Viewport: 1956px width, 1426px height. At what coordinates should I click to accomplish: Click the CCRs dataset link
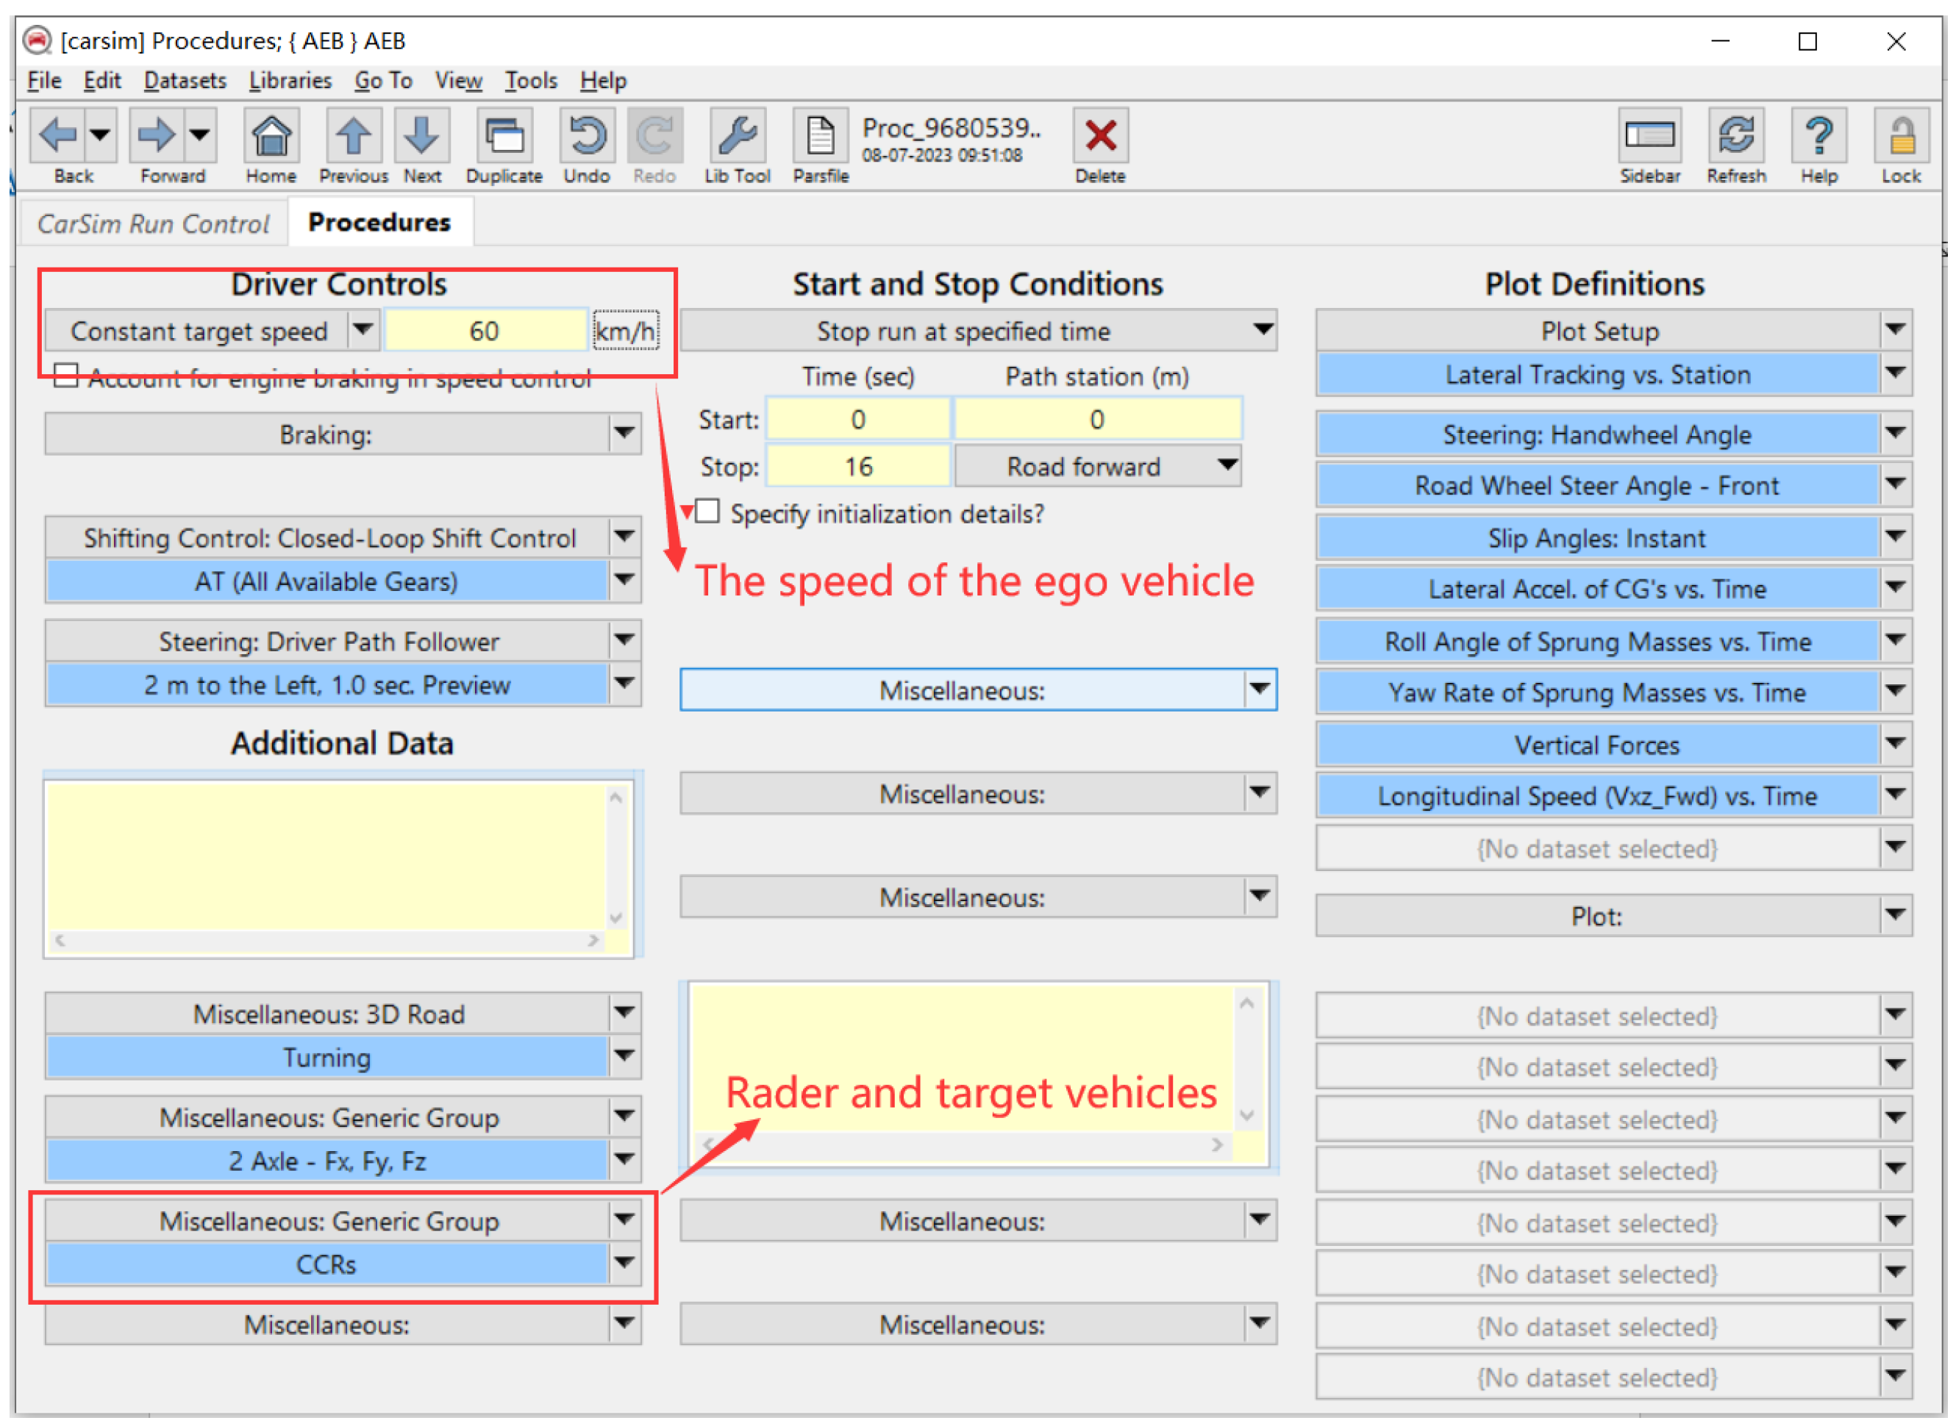326,1264
